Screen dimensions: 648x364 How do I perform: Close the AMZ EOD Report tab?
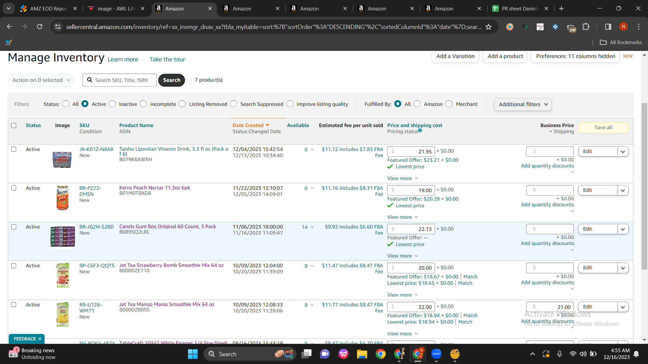75,8
